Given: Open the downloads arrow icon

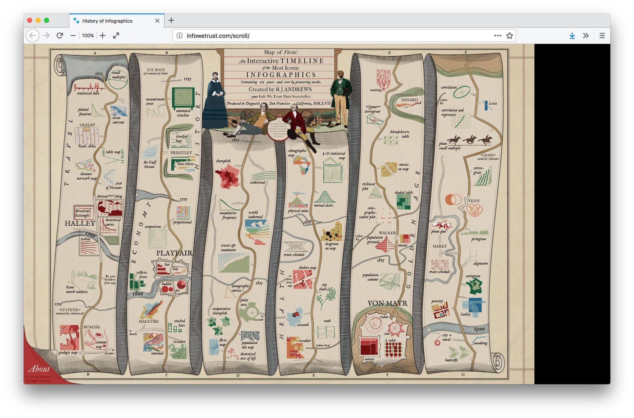Looking at the screenshot, I should pos(572,36).
